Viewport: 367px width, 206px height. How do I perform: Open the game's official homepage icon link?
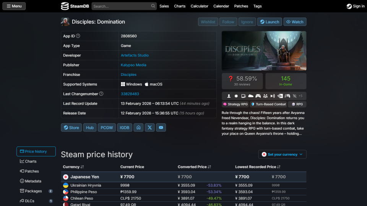pos(138,127)
